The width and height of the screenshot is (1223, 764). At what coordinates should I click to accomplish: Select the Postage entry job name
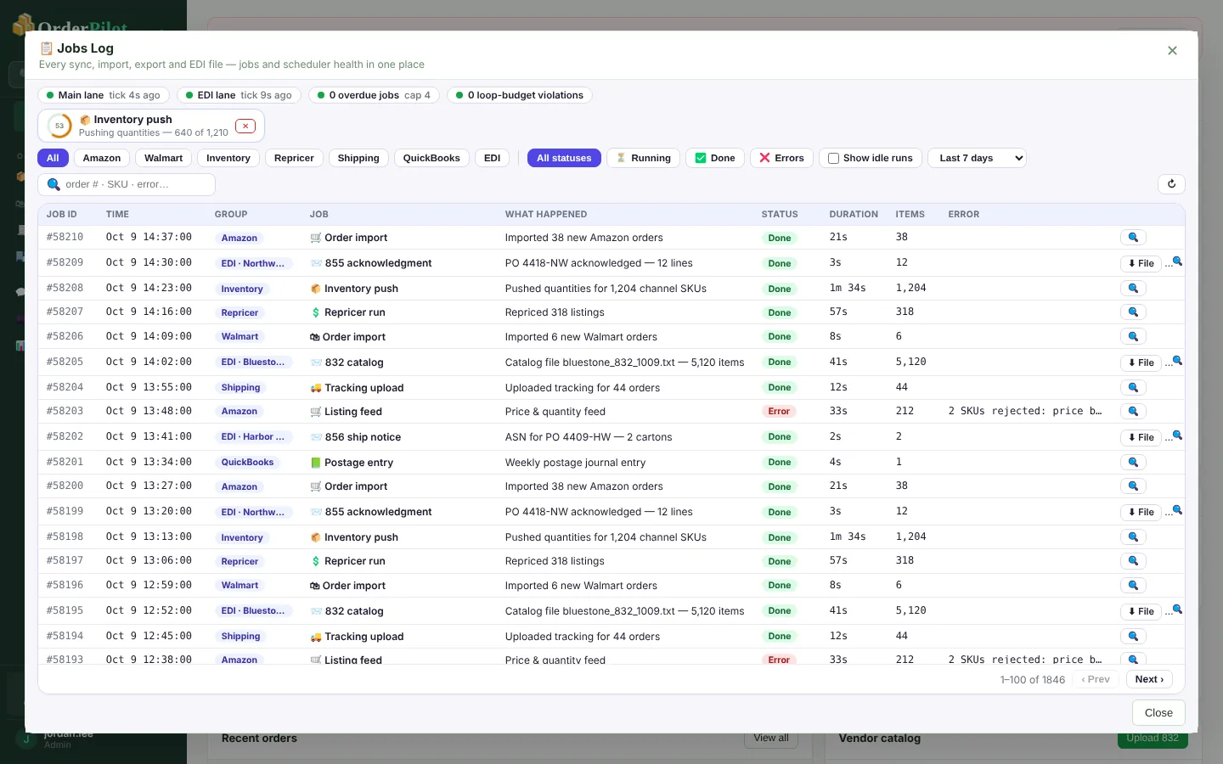point(358,463)
